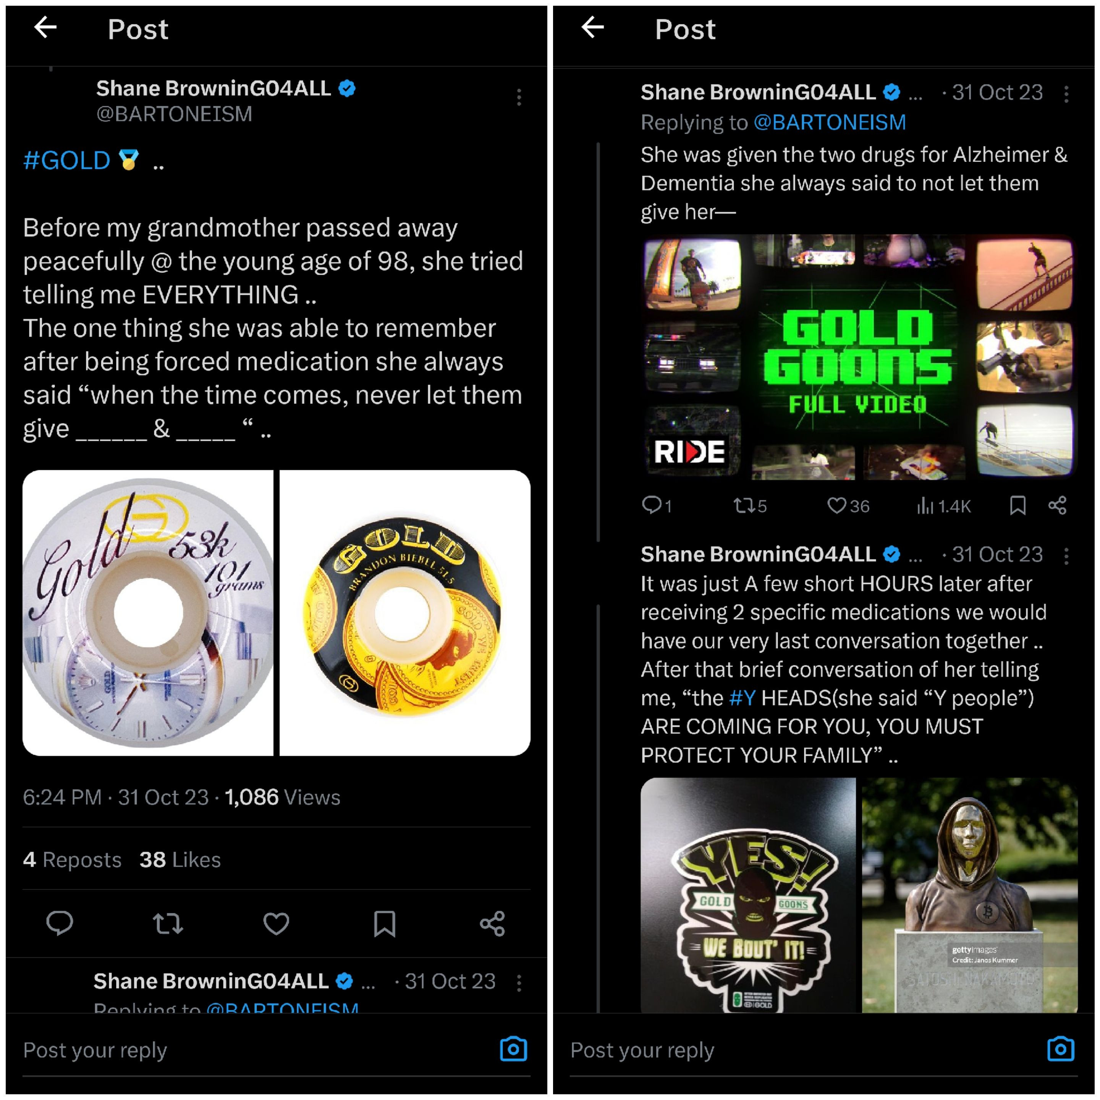The image size is (1100, 1100).
Task: View the 38 Likes list
Action: (180, 860)
